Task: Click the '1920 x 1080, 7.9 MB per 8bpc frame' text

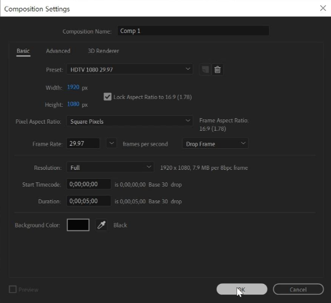Action: tap(204, 168)
